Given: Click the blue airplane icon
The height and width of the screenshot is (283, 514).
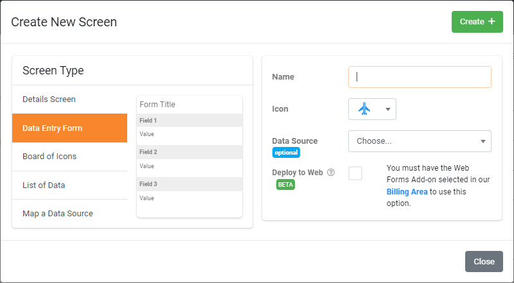Looking at the screenshot, I should tap(364, 108).
